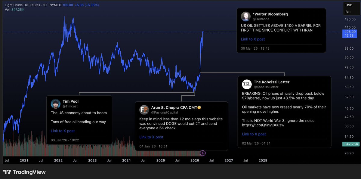Click the 28.90 price axis label

(349, 153)
